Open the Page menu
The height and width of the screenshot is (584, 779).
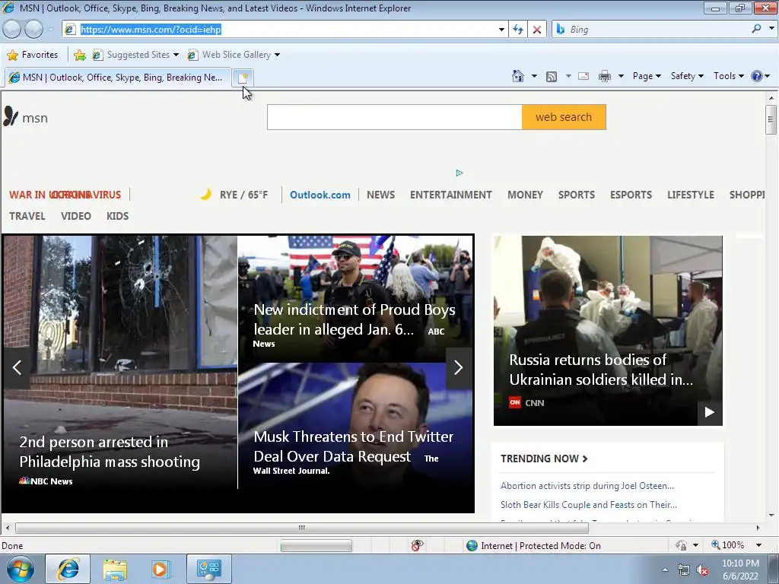[x=647, y=76]
